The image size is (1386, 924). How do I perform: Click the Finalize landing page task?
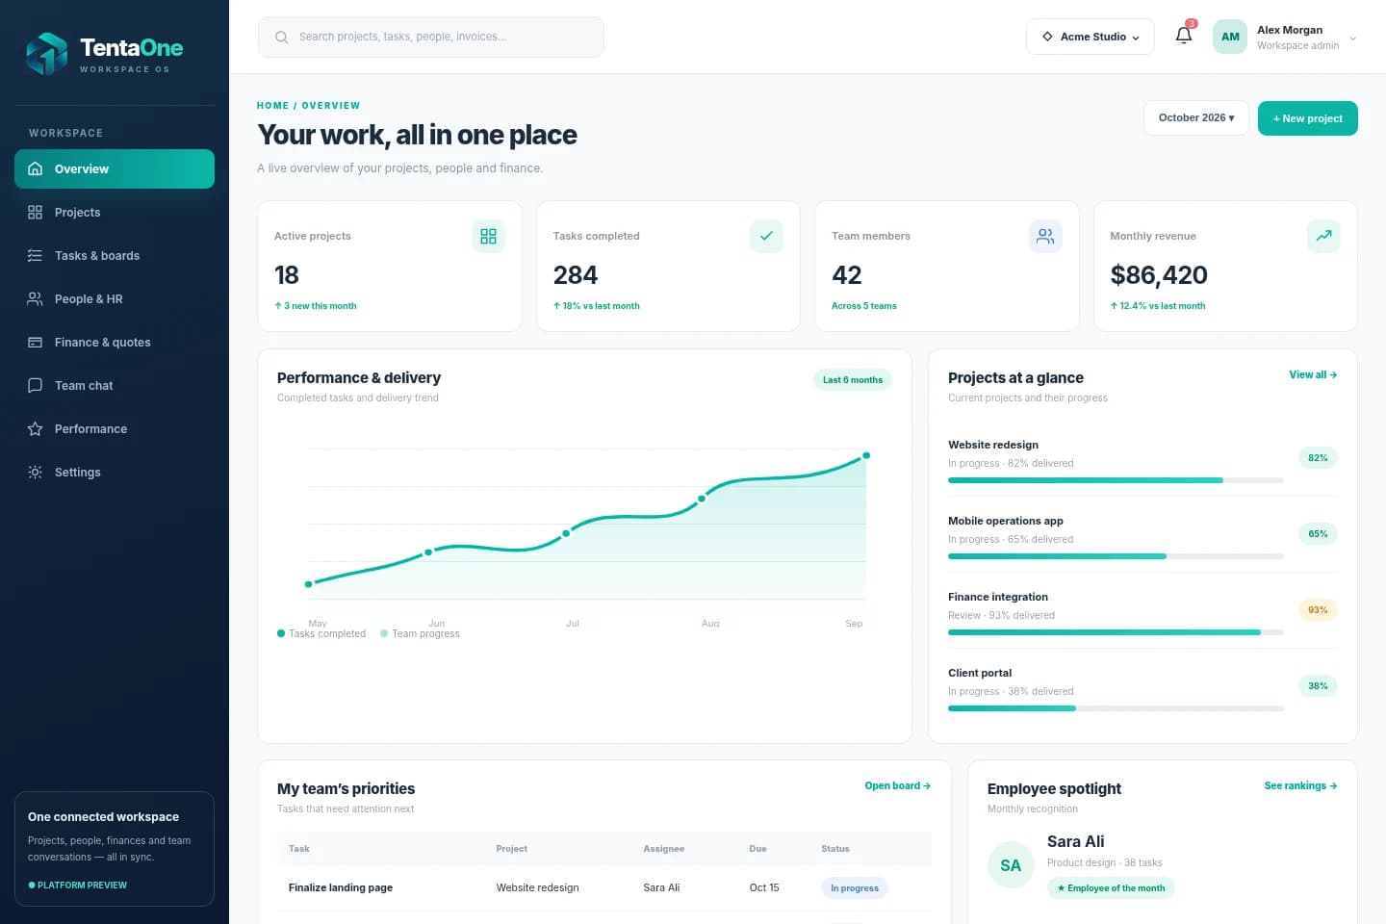pos(341,887)
